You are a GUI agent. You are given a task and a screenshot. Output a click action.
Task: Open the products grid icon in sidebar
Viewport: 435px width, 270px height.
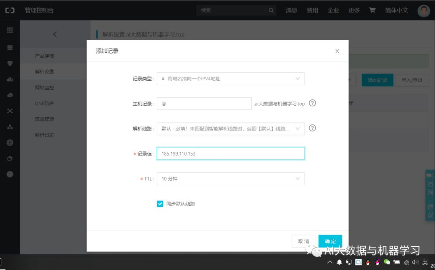(x=10, y=30)
